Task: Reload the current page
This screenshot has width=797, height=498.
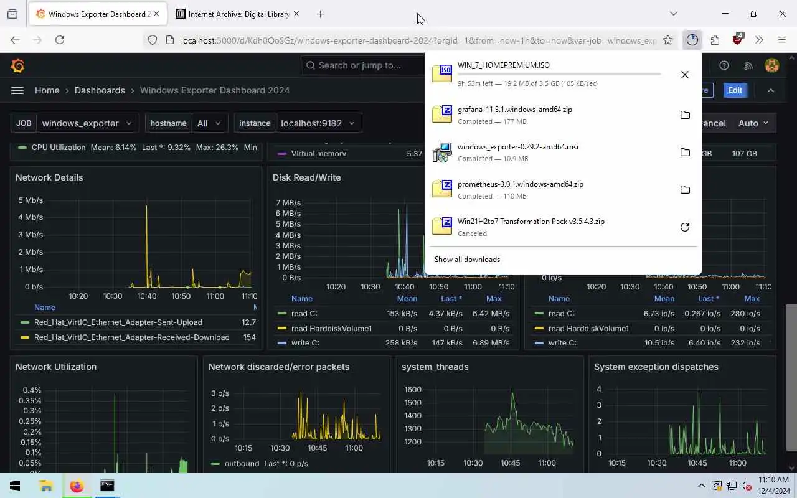Action: 60,40
